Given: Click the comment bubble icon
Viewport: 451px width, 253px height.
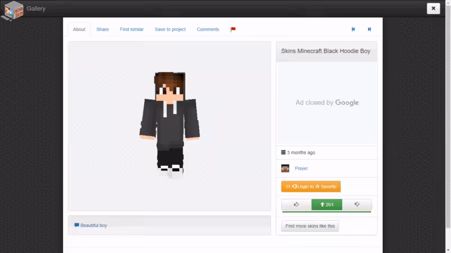Looking at the screenshot, I should pos(77,225).
